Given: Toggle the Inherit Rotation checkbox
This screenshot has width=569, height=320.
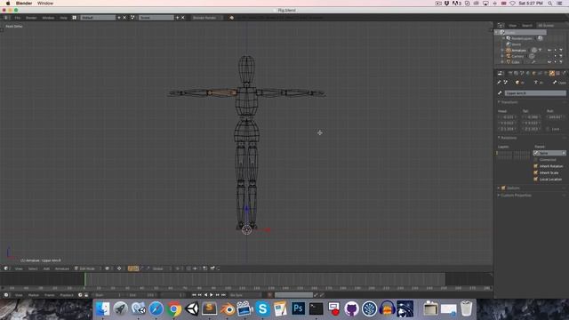Looking at the screenshot, I should 535,166.
